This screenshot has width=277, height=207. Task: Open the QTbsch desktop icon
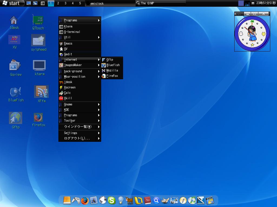pyautogui.click(x=38, y=20)
